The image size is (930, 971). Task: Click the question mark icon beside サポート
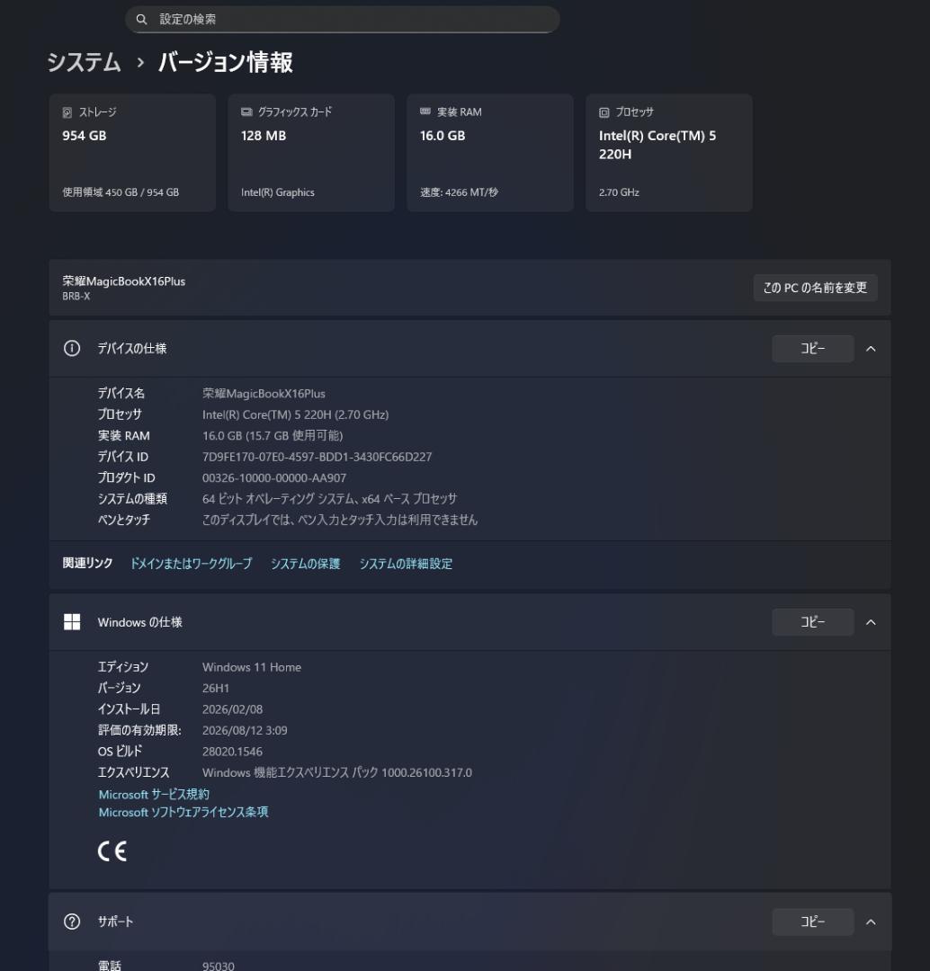[x=72, y=922]
